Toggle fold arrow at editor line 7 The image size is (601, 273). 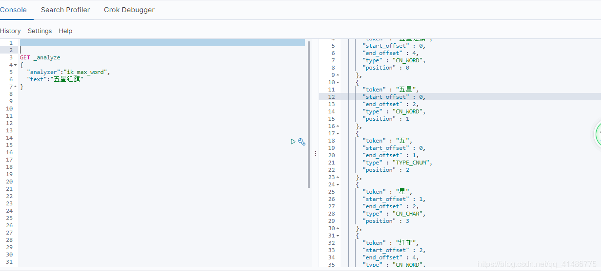click(15, 87)
